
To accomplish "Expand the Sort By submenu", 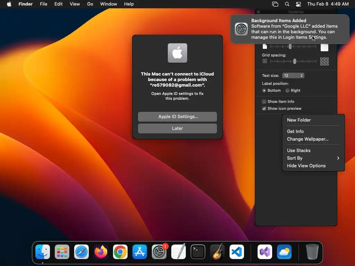I will 313,158.
